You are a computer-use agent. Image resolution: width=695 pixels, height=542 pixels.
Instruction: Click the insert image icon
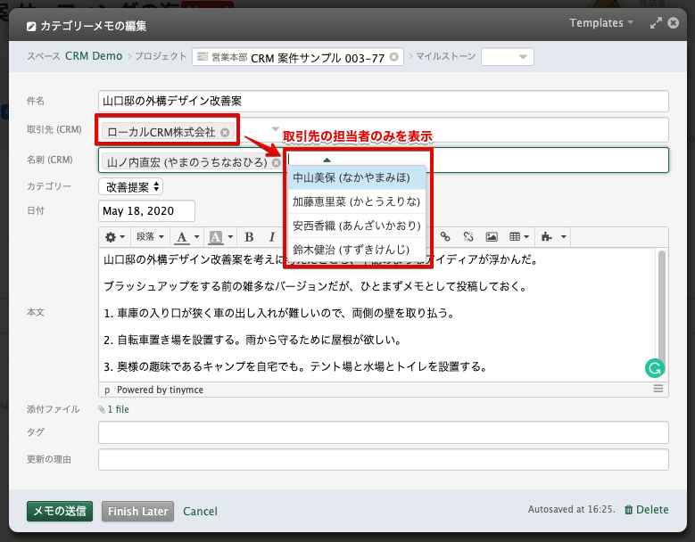click(491, 237)
